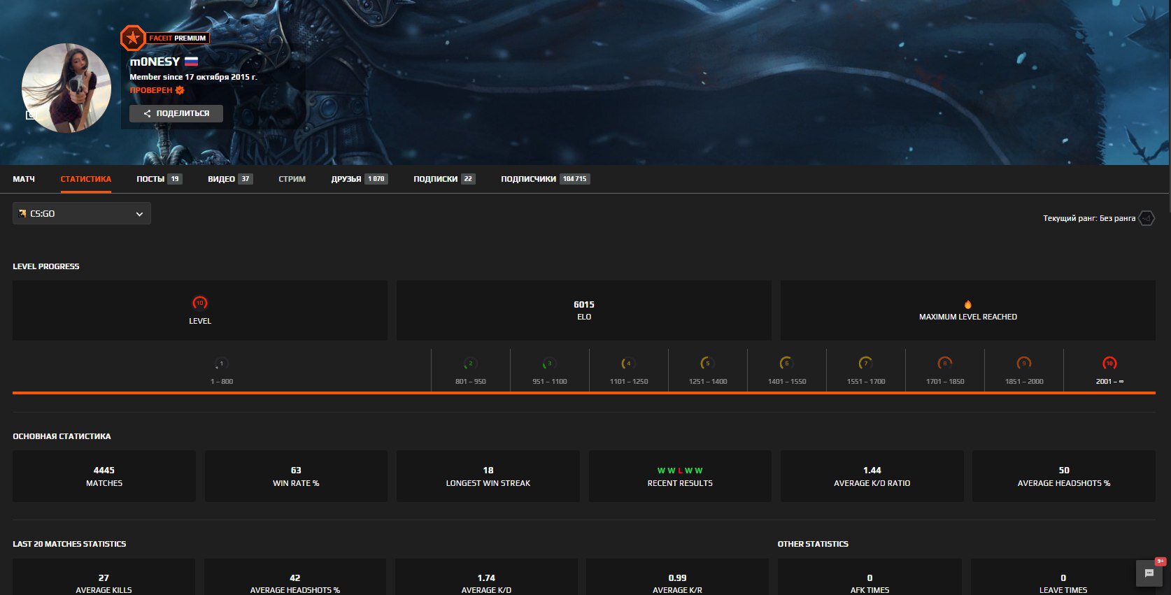Click the unranked rank badge icon
This screenshot has height=595, width=1171.
[1147, 218]
